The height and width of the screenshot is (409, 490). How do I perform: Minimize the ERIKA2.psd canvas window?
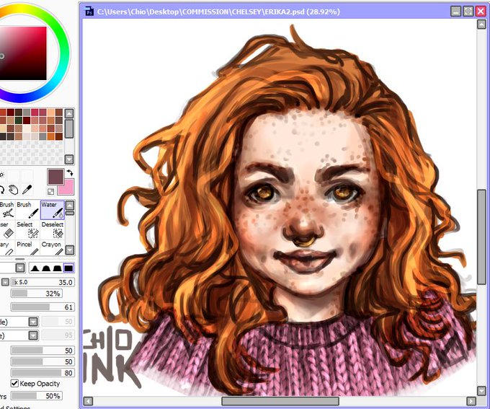456,12
